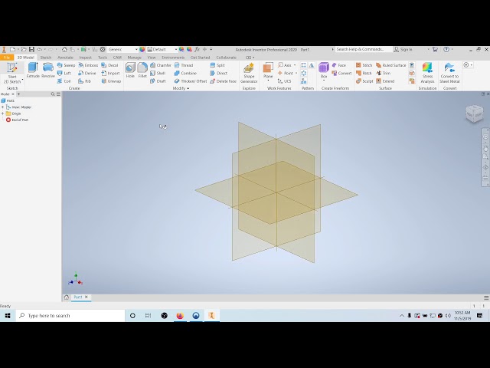Screen dimensions: 490x368
Task: Expand the Origin folder in browser
Action: point(3,113)
